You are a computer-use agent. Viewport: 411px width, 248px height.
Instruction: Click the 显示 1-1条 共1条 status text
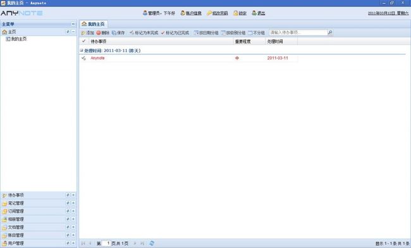point(392,244)
